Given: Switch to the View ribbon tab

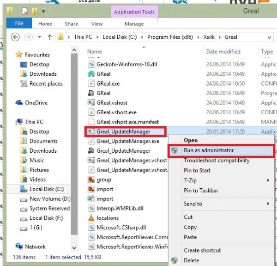Looking at the screenshot, I should tap(97, 24).
